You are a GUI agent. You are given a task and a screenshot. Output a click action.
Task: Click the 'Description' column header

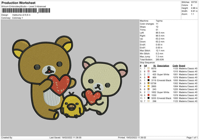coord(163,66)
